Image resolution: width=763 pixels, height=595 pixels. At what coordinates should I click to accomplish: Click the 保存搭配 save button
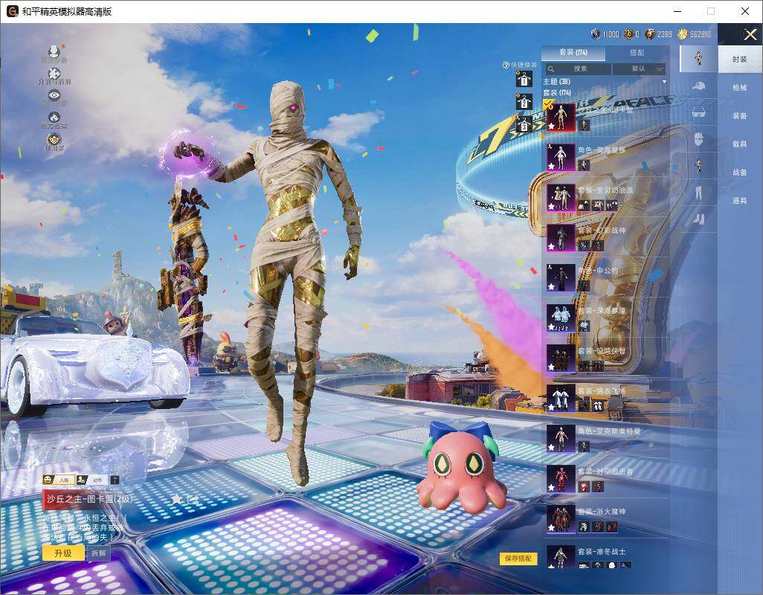tap(518, 558)
